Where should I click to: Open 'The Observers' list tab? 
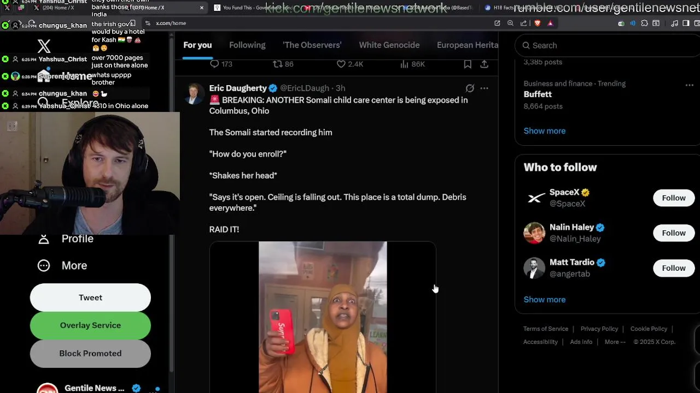click(312, 45)
